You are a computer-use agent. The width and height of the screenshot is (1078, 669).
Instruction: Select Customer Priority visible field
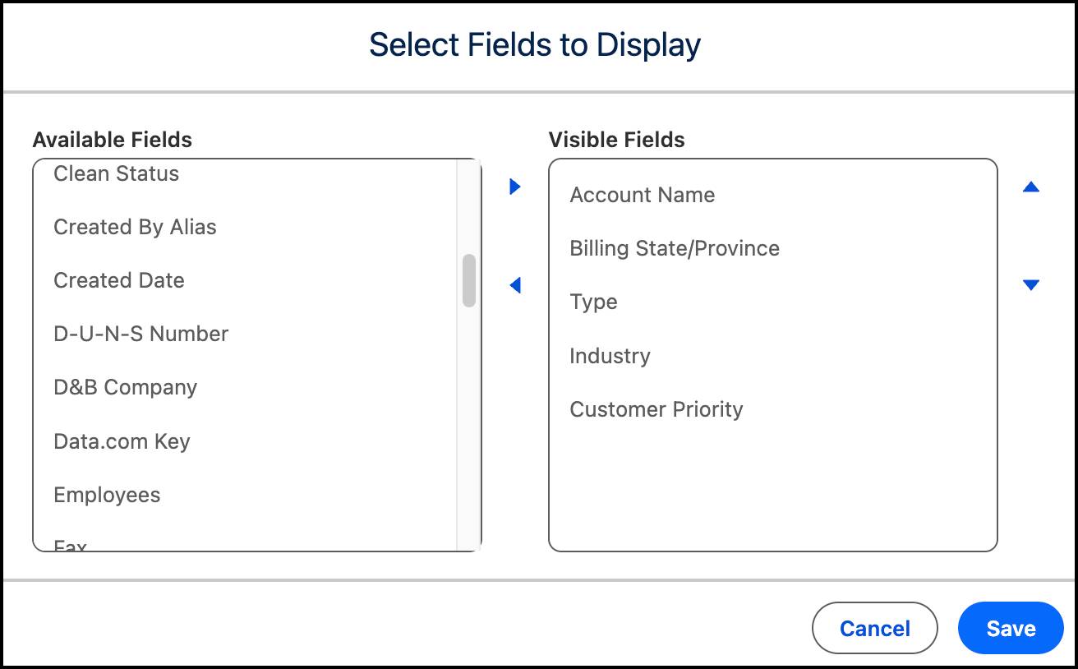tap(656, 409)
